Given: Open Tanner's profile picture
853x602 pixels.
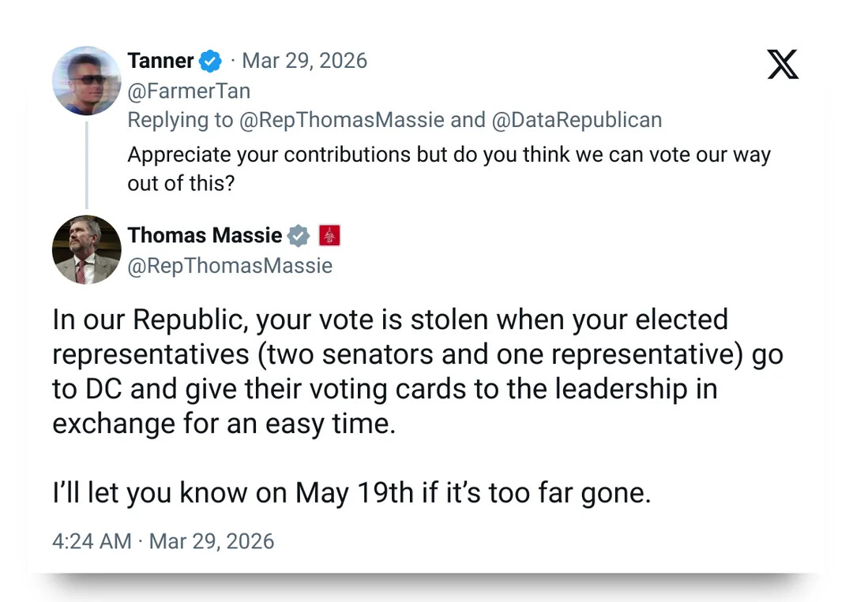Looking at the screenshot, I should [86, 80].
